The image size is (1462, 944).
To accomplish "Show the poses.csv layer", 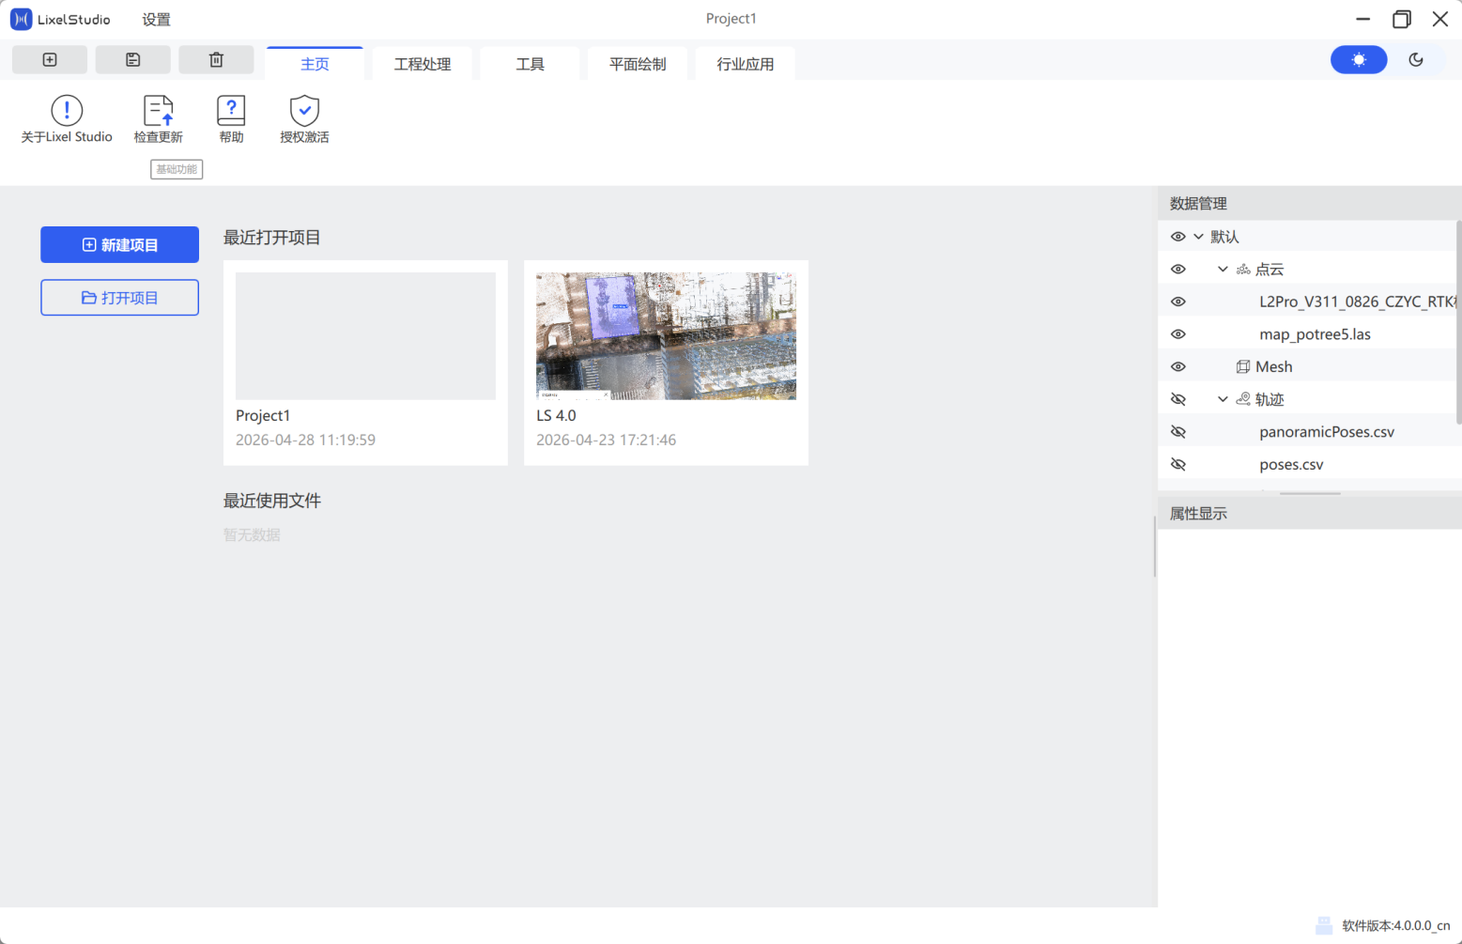I will [x=1178, y=465].
